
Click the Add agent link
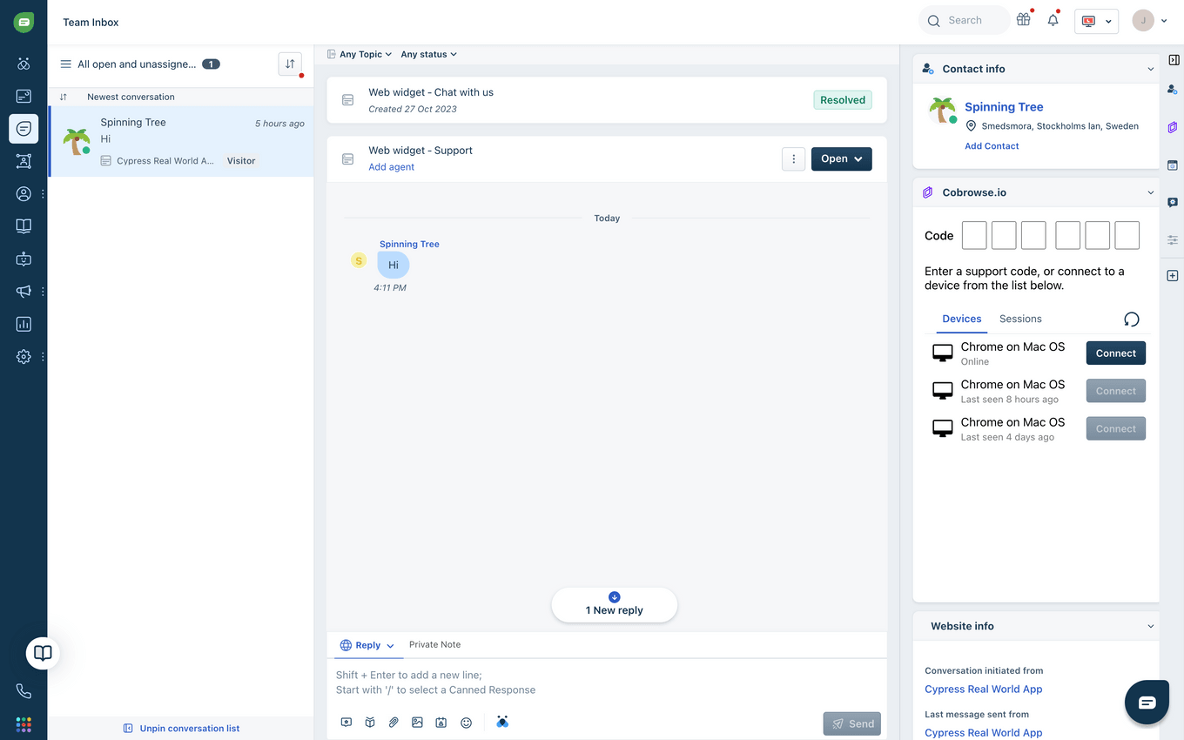[391, 167]
